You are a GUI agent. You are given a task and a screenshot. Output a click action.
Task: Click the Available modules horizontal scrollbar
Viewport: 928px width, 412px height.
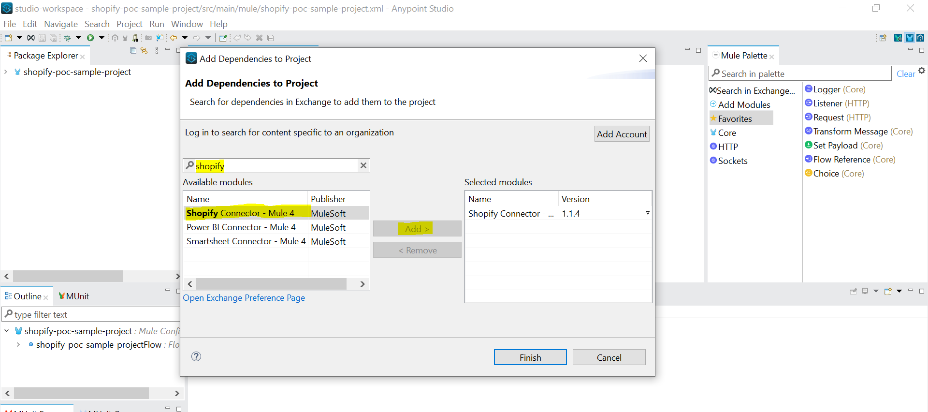[271, 284]
